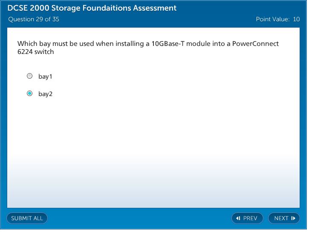Click the bay1 answer label text
The width and height of the screenshot is (309, 232).
(x=45, y=76)
